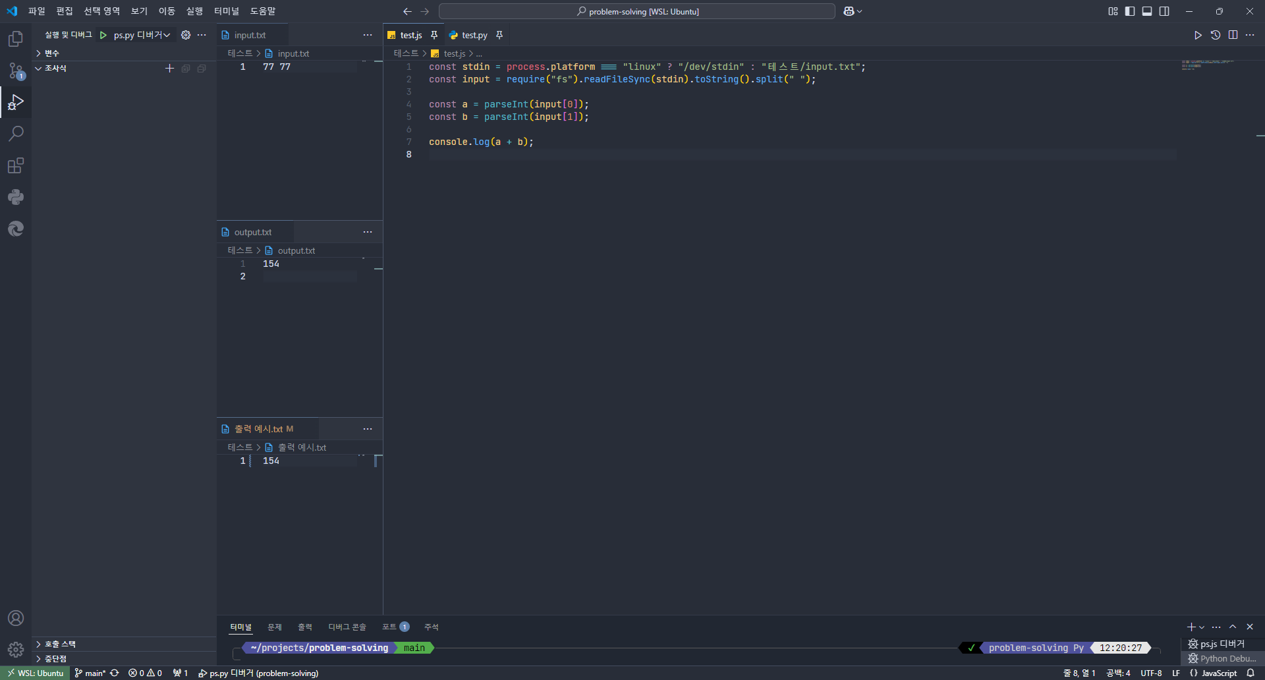Open the 터미널 menu in menu bar

coord(227,11)
